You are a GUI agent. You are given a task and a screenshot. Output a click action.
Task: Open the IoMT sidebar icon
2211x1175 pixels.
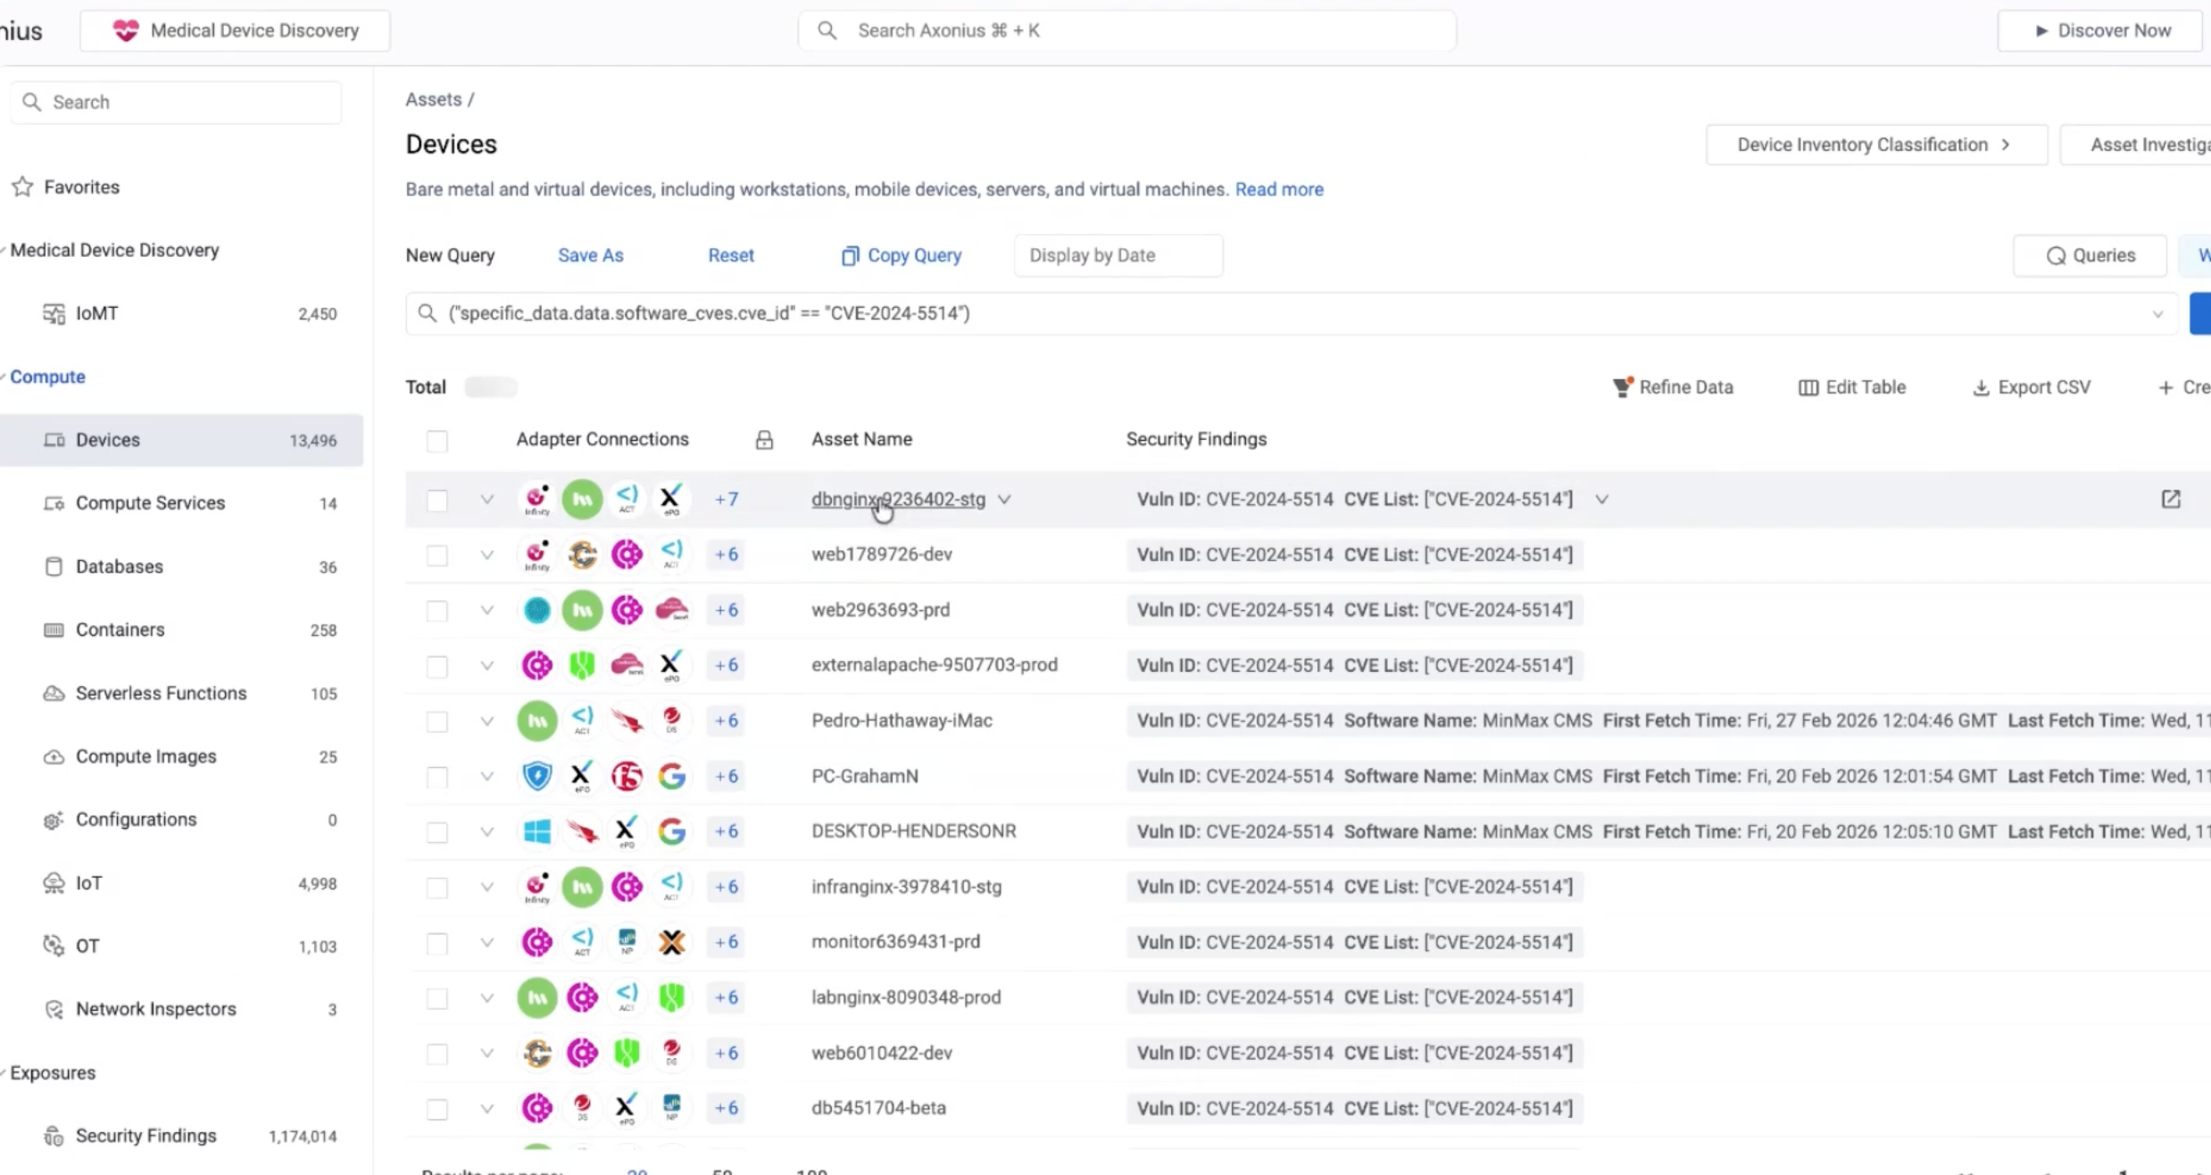coord(54,314)
